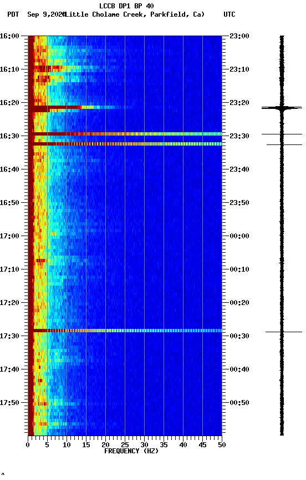Click the '16:20' PDT time label
This screenshot has width=306, height=480.
click(x=9, y=103)
